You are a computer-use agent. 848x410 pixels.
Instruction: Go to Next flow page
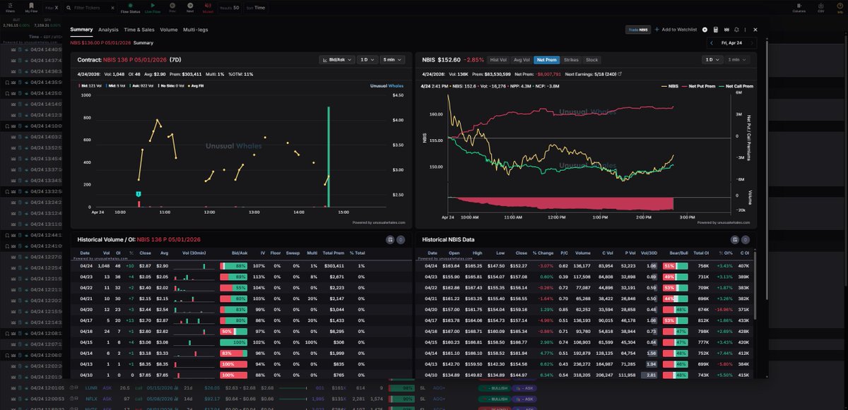(190, 8)
